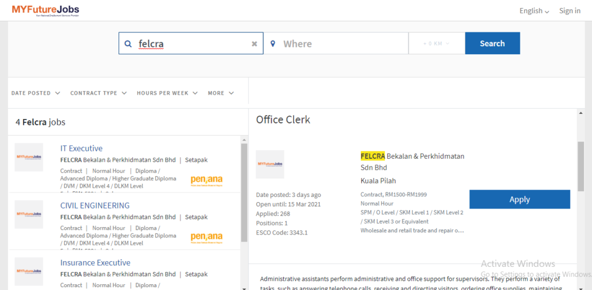Click the Where location input field
Image resolution: width=592 pixels, height=290 pixels.
[336, 43]
